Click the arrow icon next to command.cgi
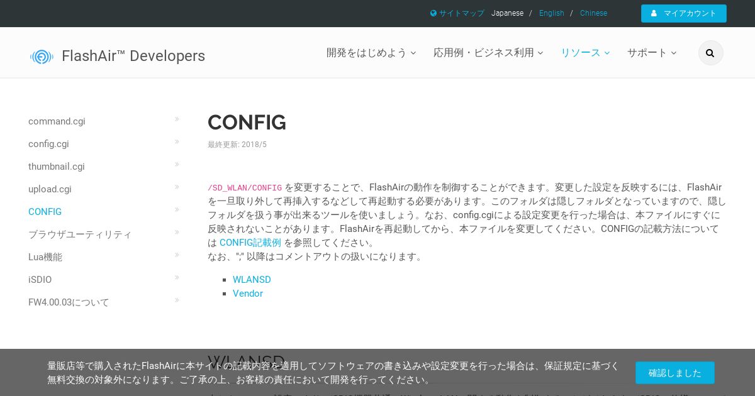 177,119
